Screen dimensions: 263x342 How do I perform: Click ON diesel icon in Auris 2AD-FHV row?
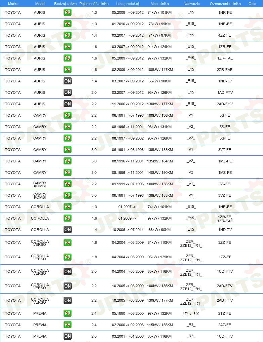pos(67,104)
